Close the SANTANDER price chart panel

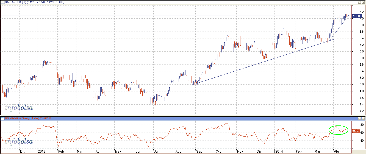pyautogui.click(x=363, y=2)
